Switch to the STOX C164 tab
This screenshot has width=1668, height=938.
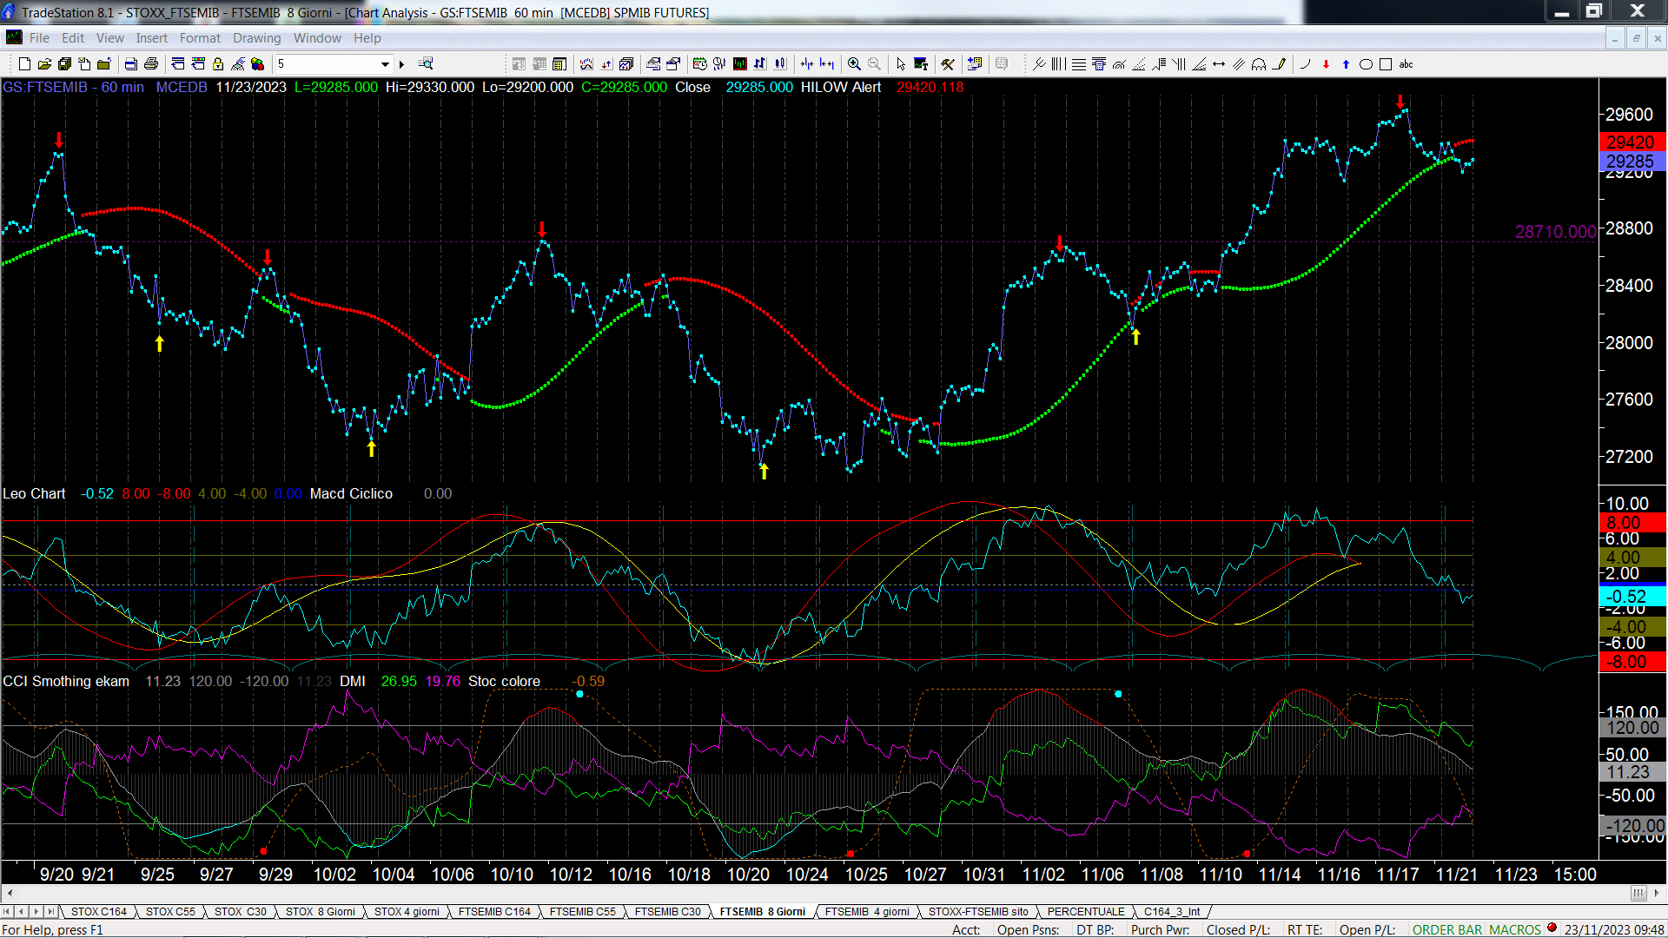pos(99,912)
